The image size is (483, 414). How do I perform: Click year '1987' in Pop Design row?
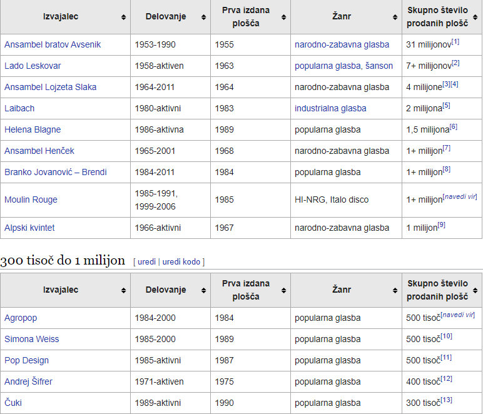224,360
